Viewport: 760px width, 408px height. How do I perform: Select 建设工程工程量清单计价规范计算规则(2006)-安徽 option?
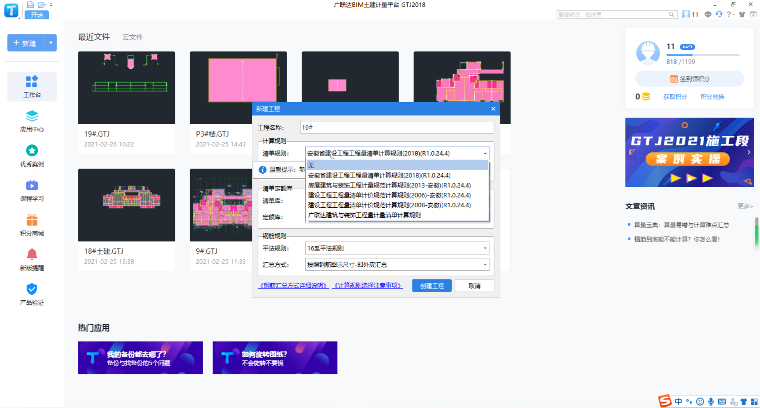[397, 195]
